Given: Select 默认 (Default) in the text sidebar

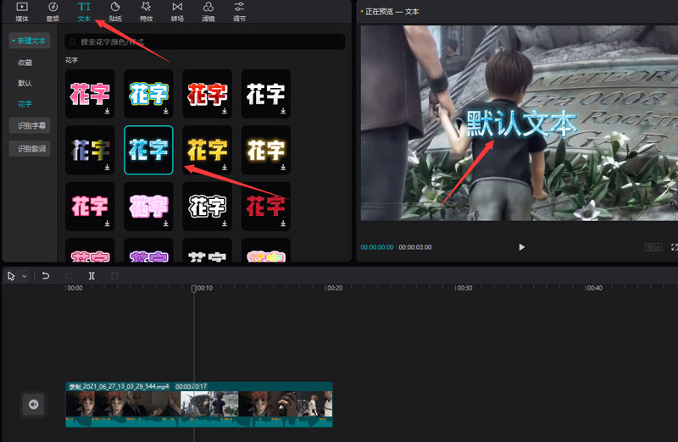Looking at the screenshot, I should (x=25, y=83).
